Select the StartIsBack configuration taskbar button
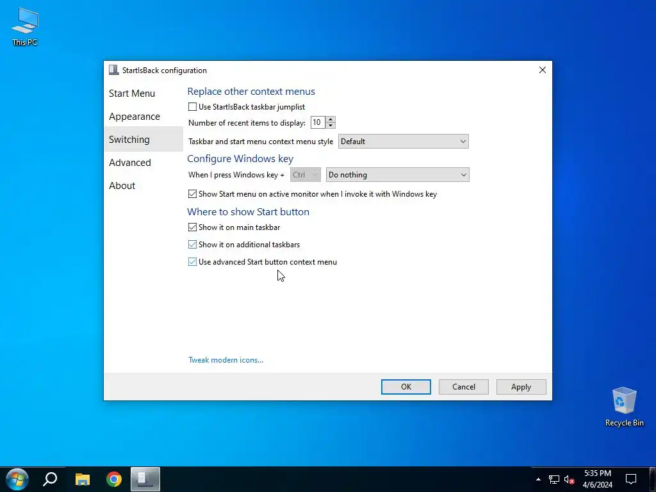This screenshot has width=656, height=492. [145, 479]
